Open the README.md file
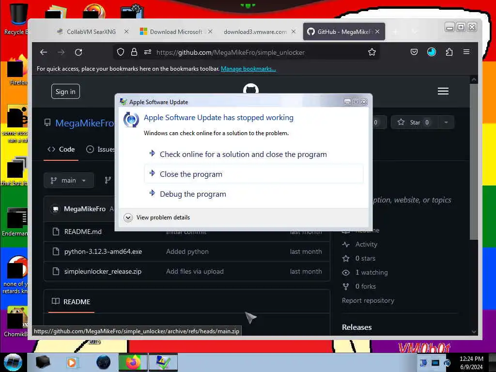 [83, 232]
